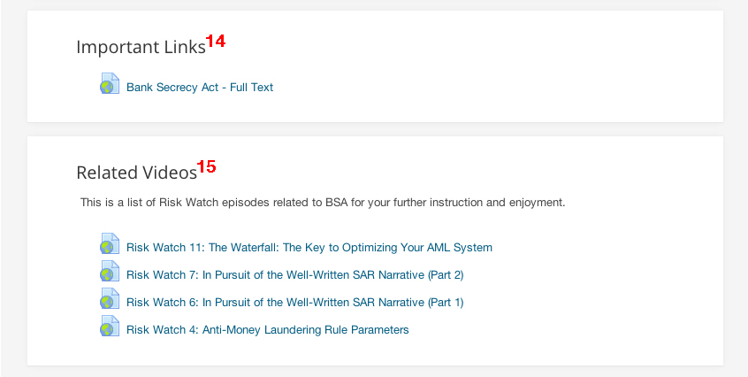Open Risk Watch 11: The Waterfall link
The height and width of the screenshot is (377, 748).
[309, 248]
